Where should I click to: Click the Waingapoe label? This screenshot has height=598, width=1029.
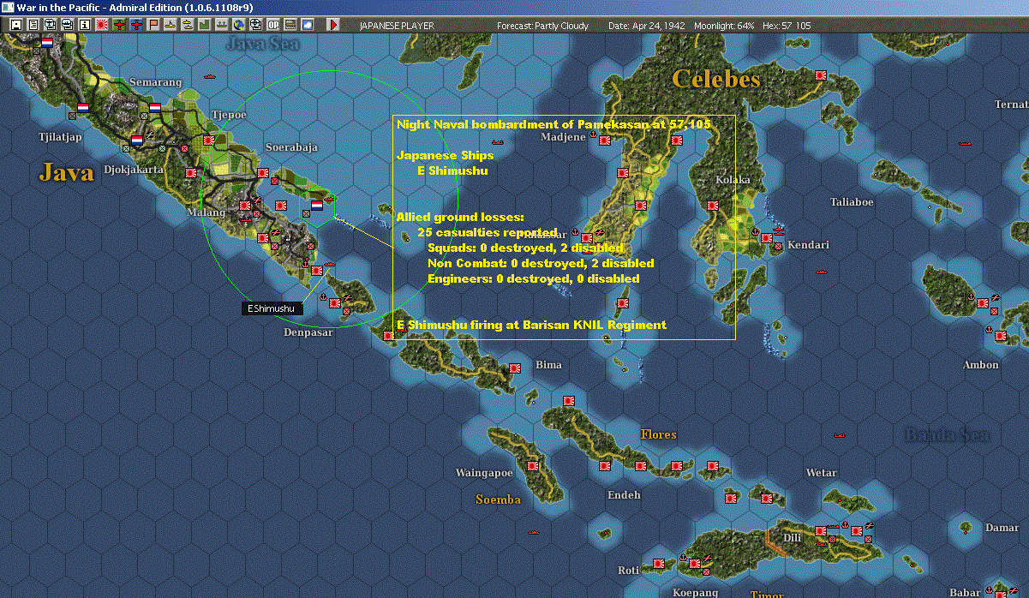[484, 473]
